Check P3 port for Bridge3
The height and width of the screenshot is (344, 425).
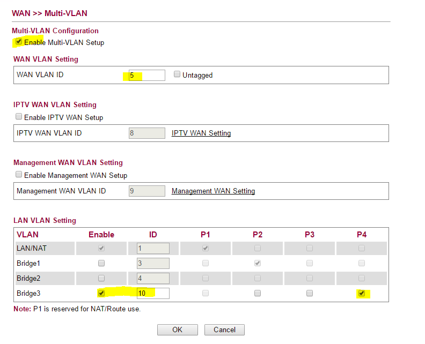click(309, 293)
